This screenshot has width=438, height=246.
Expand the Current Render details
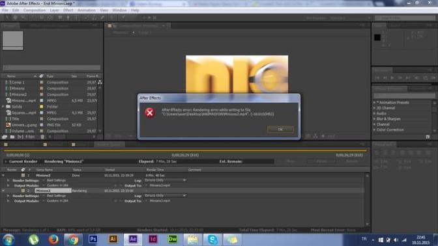click(x=6, y=161)
